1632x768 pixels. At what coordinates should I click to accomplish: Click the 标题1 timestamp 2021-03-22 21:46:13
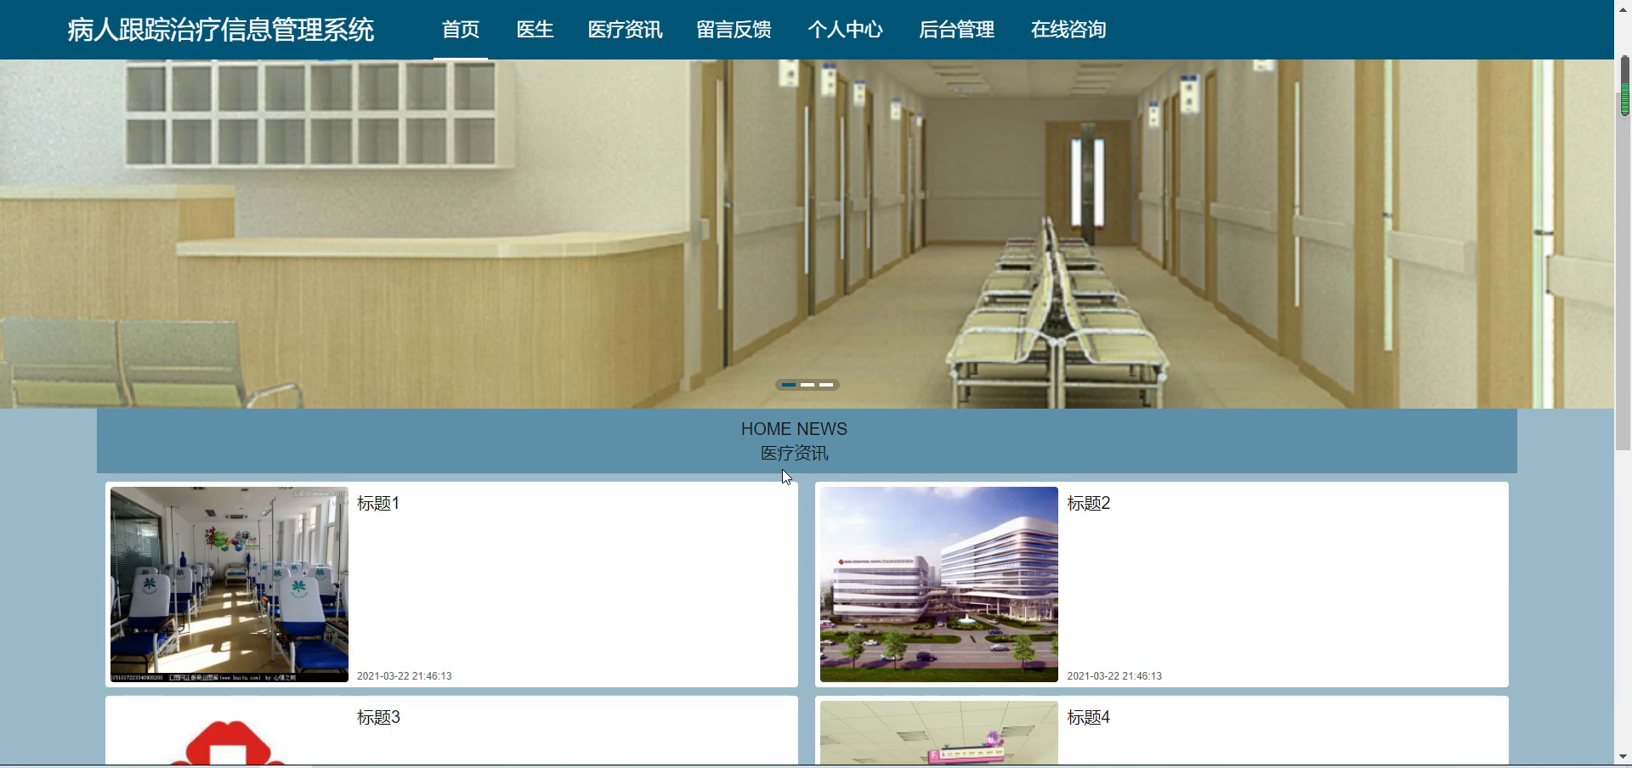pyautogui.click(x=405, y=676)
